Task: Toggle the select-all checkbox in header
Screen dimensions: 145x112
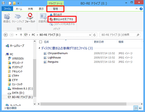Action: coord(41,42)
